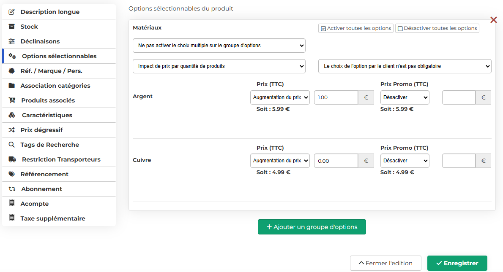Viewport: 503px width, 272px height.
Task: Click the euro symbol after Cuivre promo field
Action: click(484, 161)
